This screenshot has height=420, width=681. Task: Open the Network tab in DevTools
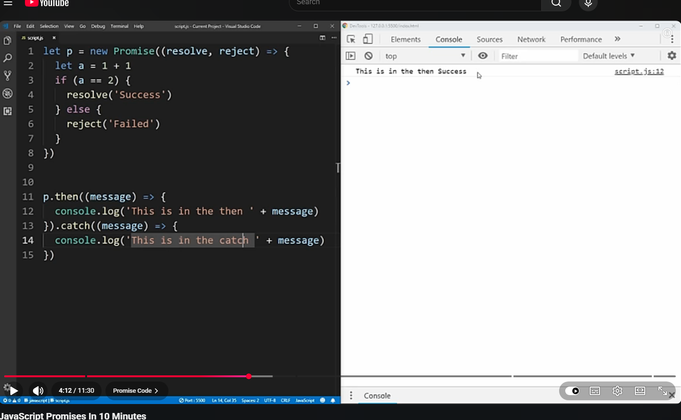pyautogui.click(x=531, y=39)
